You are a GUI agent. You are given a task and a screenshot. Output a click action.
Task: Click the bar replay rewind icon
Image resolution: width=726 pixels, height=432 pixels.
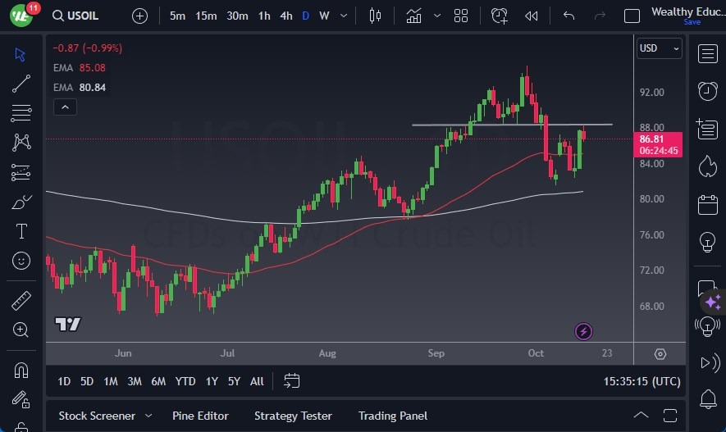tap(532, 16)
